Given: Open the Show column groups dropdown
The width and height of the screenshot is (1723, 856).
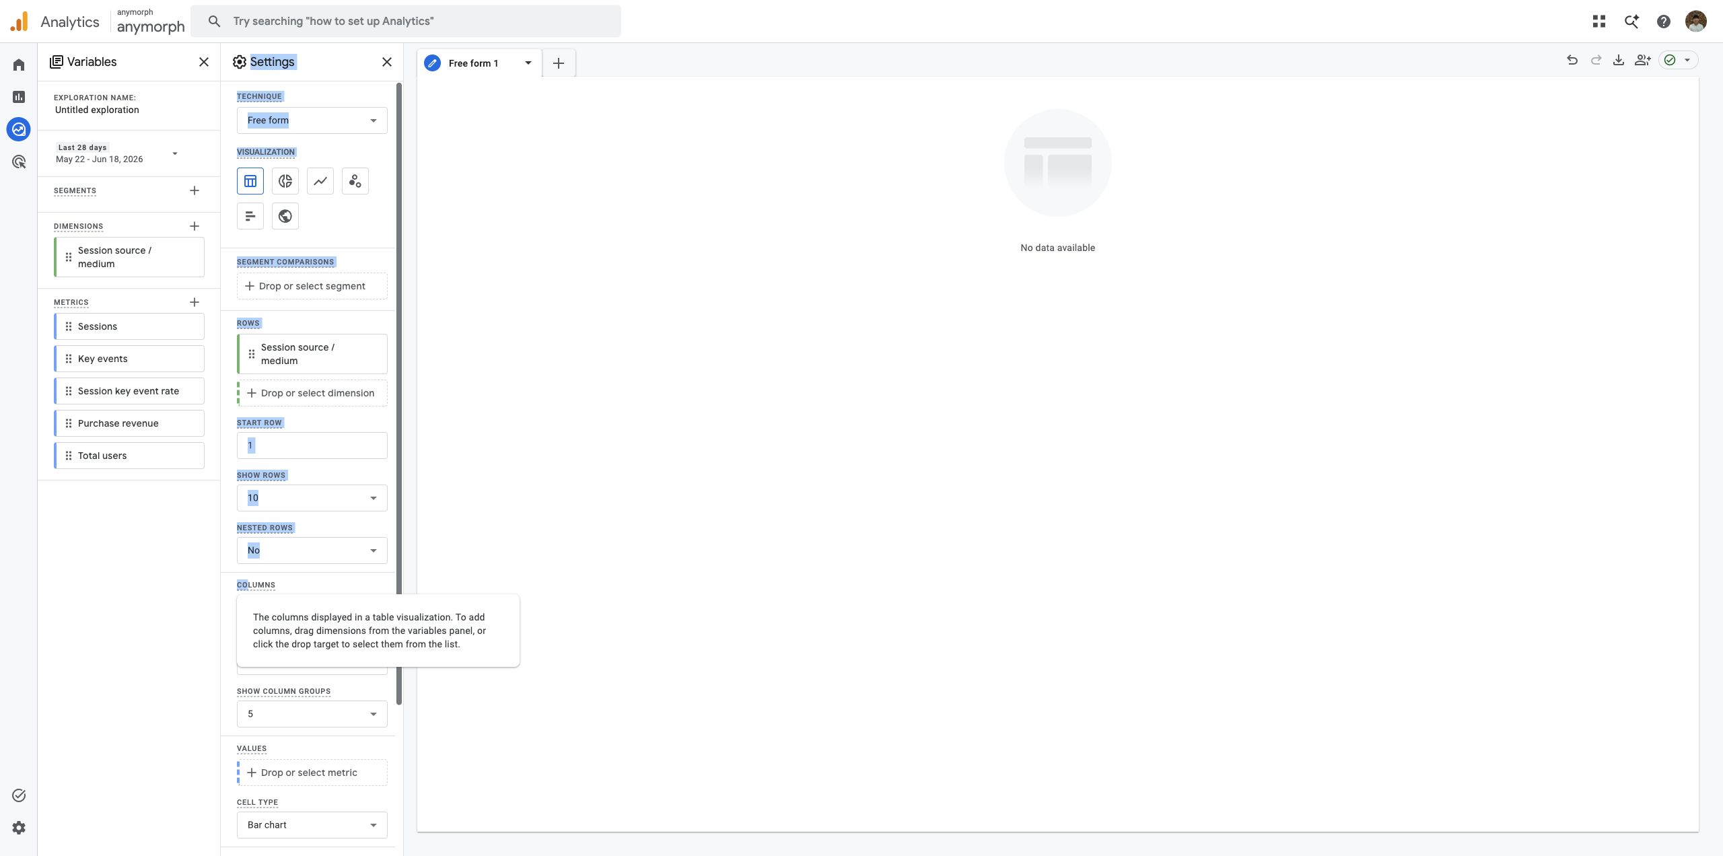Looking at the screenshot, I should [312, 714].
